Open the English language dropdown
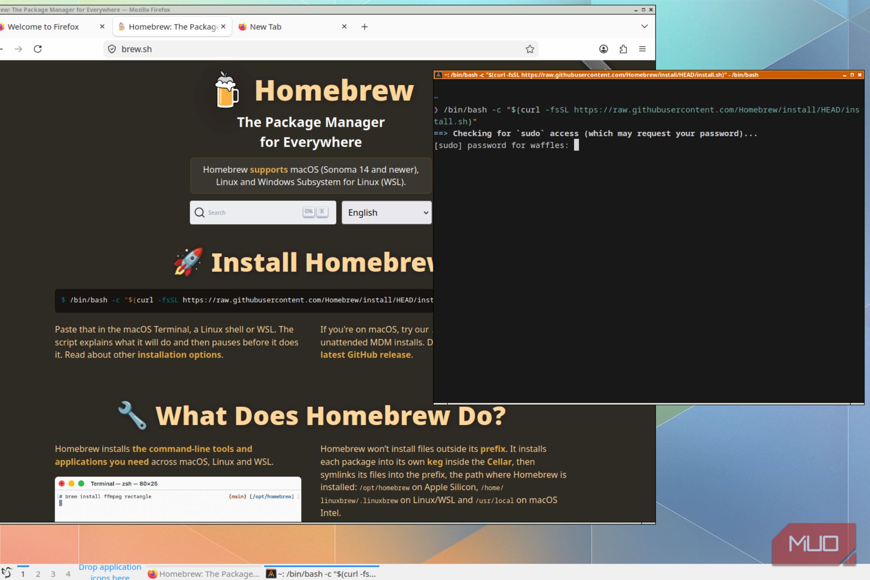 (387, 213)
